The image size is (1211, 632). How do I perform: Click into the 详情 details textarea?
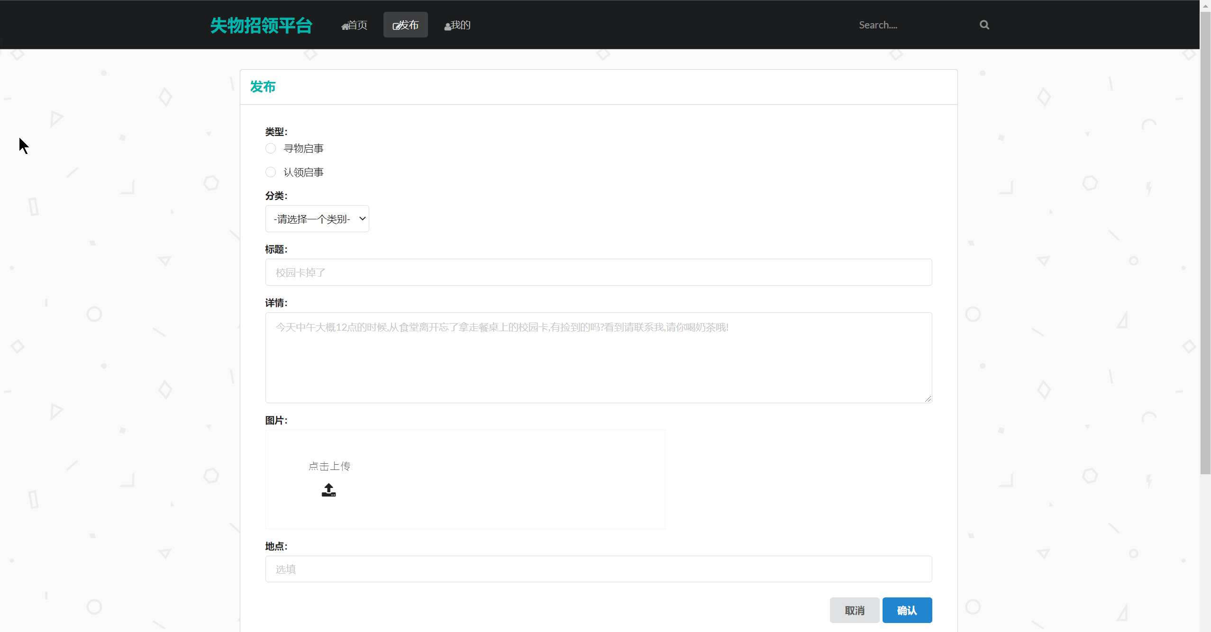click(x=598, y=358)
